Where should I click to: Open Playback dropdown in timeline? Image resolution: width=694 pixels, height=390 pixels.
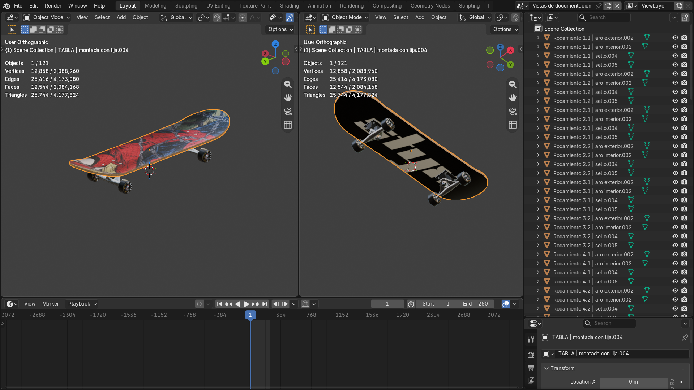pos(82,304)
